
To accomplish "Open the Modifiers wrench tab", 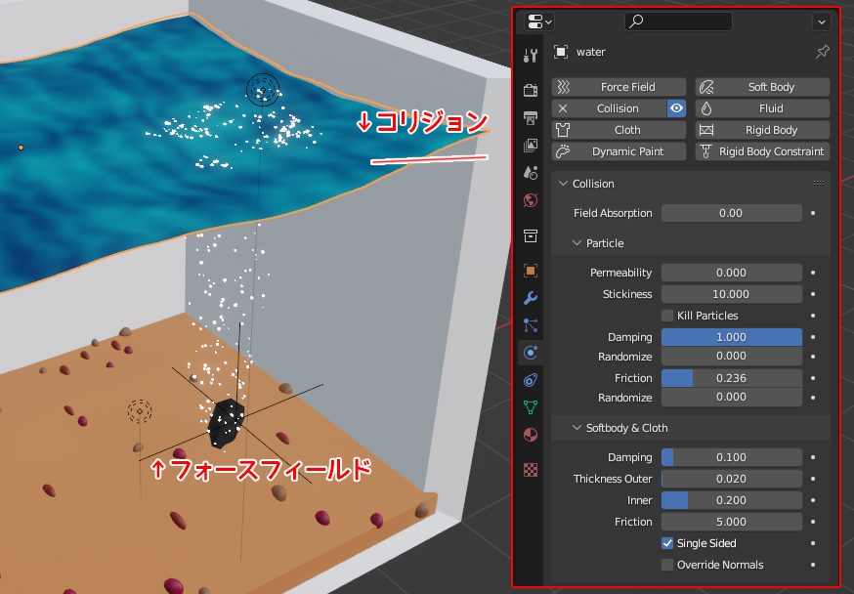I will [531, 298].
